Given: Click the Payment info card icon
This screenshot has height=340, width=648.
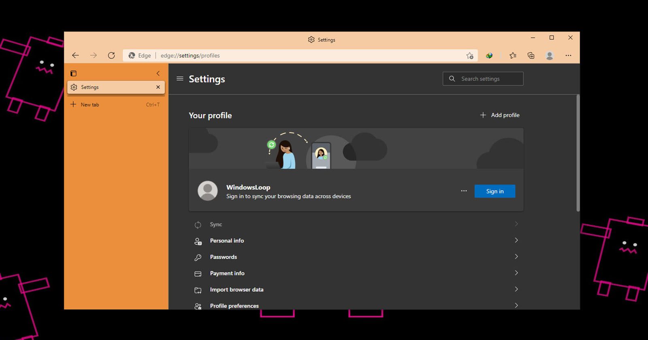Looking at the screenshot, I should [x=198, y=274].
